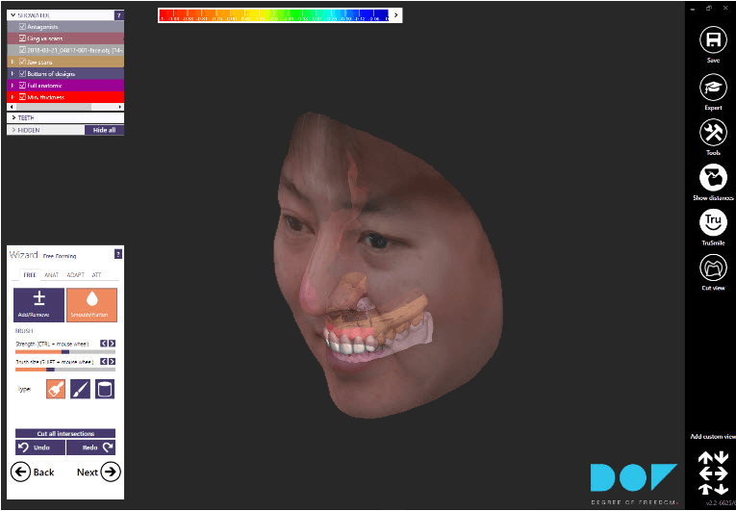Open Expert mode
Image resolution: width=736 pixels, height=511 pixels.
coord(713,88)
